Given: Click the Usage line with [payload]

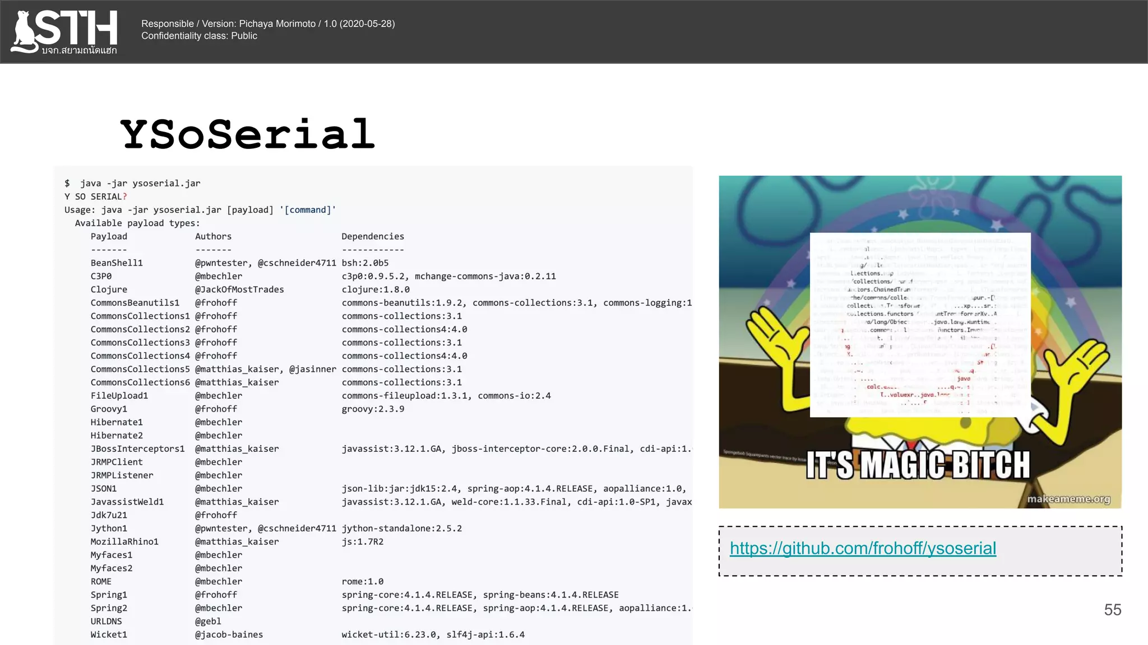Looking at the screenshot, I should [x=200, y=210].
